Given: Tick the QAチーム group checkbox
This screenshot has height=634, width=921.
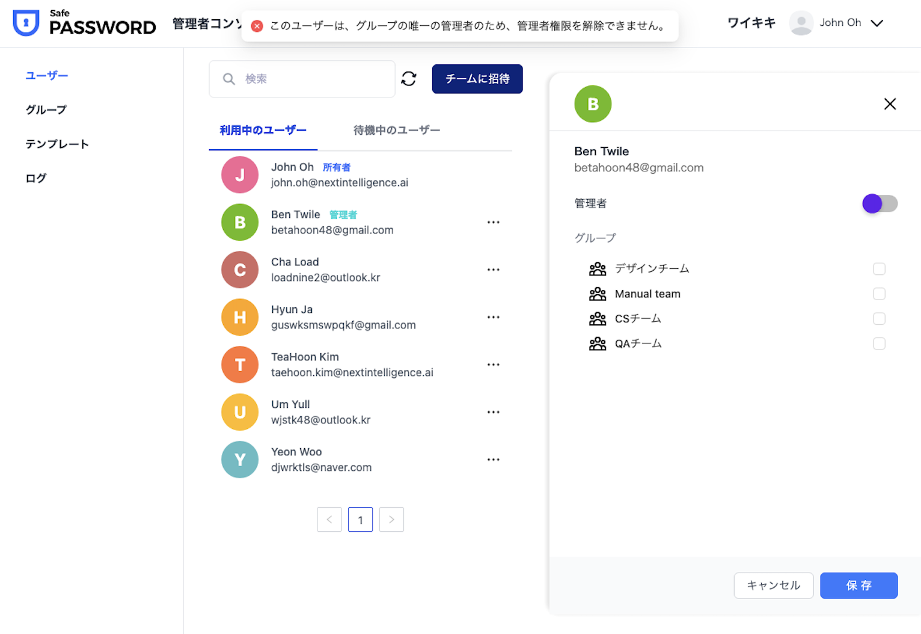Looking at the screenshot, I should coord(878,344).
